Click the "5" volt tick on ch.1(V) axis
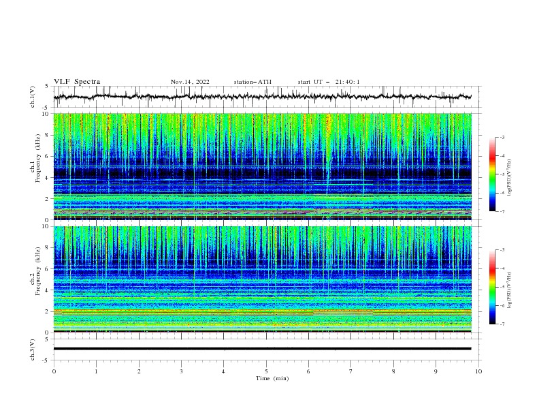This screenshot has height=417, width=539. [48, 86]
